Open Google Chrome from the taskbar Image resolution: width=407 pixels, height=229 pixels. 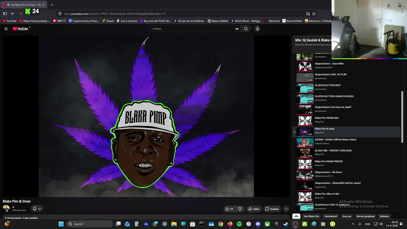point(221,224)
